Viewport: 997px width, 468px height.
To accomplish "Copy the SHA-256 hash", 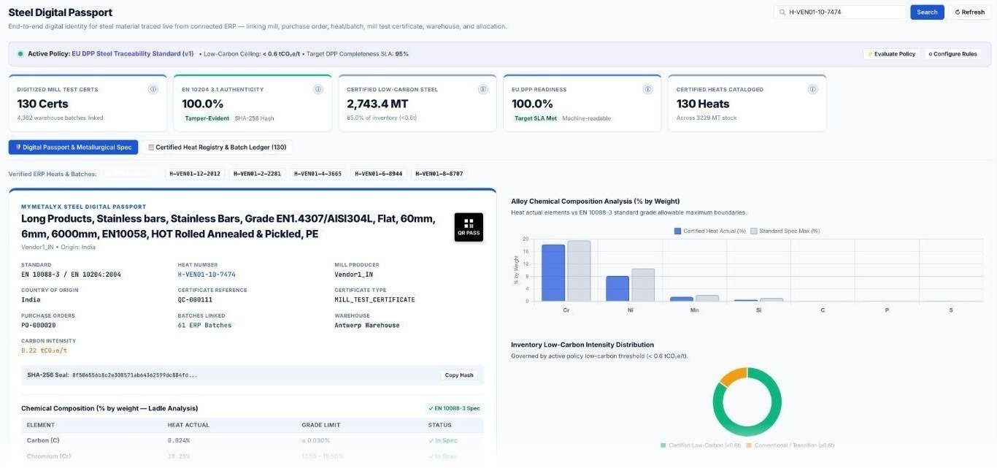I will 459,375.
